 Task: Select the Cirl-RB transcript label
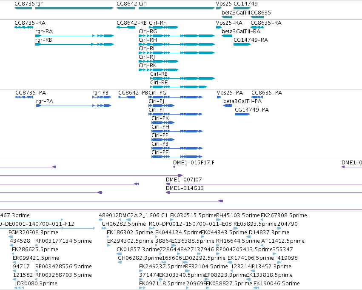pyautogui.click(x=159, y=74)
